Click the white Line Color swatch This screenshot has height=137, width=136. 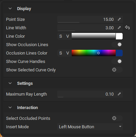point(119,36)
